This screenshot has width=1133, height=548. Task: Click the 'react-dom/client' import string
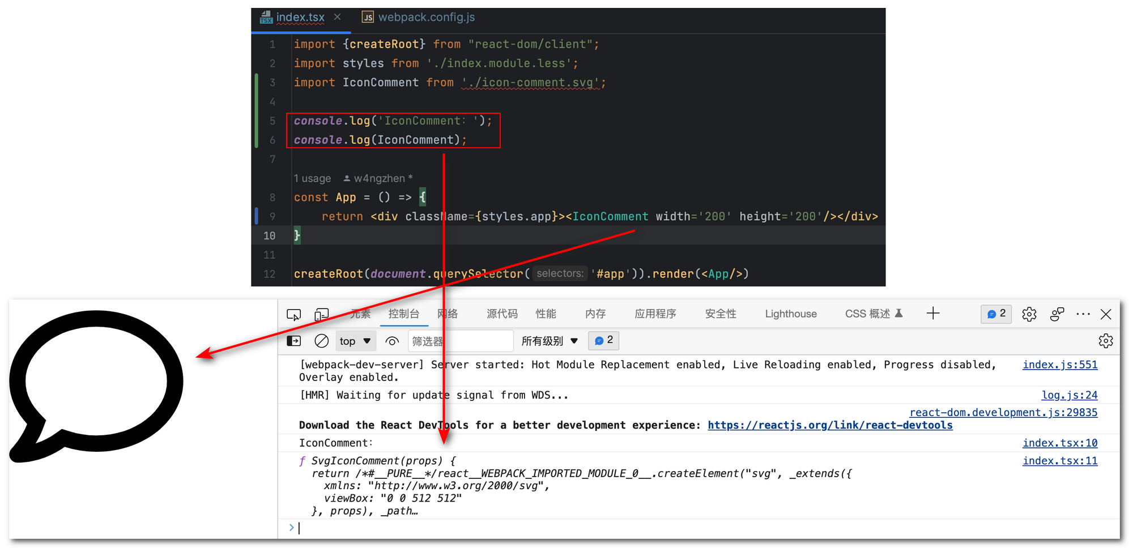click(531, 44)
